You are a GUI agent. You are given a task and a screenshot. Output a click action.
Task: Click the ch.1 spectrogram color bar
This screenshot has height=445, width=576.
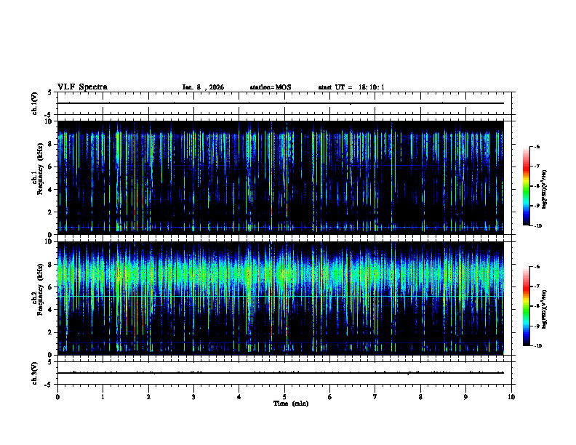coord(526,186)
